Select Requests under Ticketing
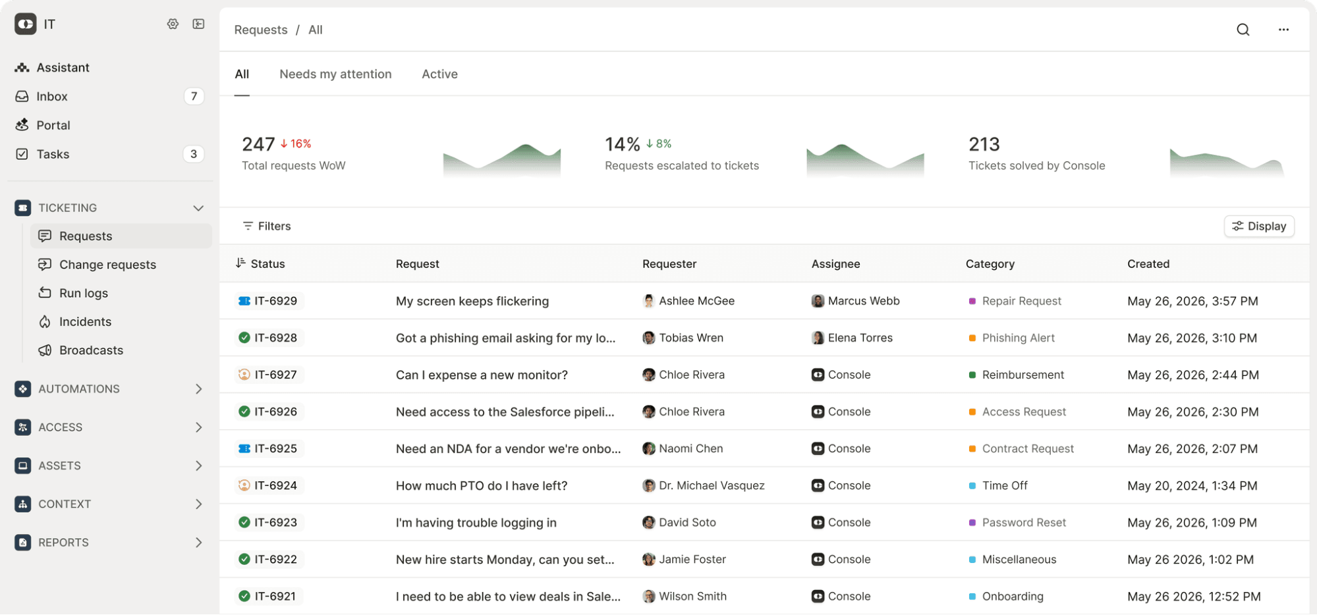The height and width of the screenshot is (615, 1317). (121, 236)
